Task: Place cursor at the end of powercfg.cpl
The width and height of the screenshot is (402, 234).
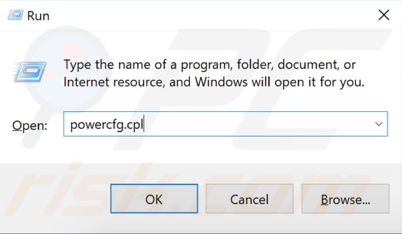Action: 143,125
